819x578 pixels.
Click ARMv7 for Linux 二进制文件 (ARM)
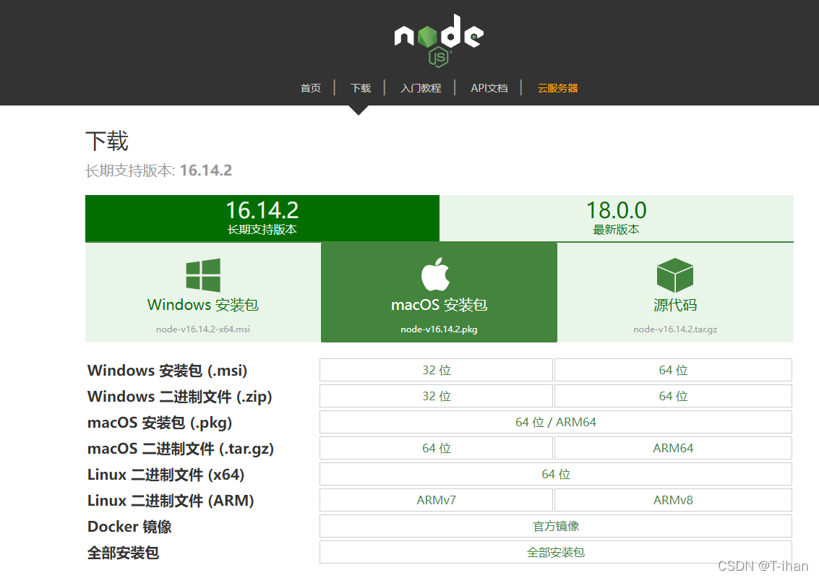436,500
